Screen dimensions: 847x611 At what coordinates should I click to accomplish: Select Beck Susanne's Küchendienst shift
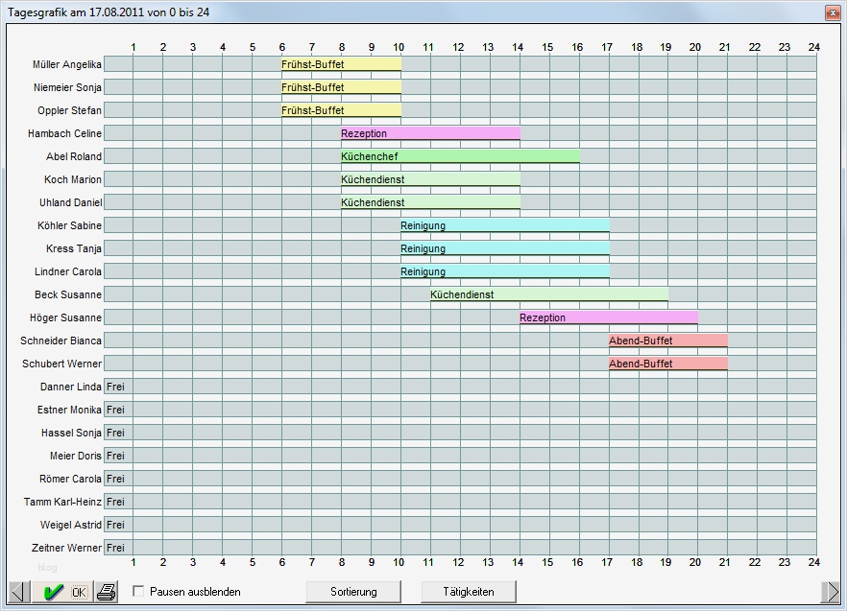tap(547, 294)
